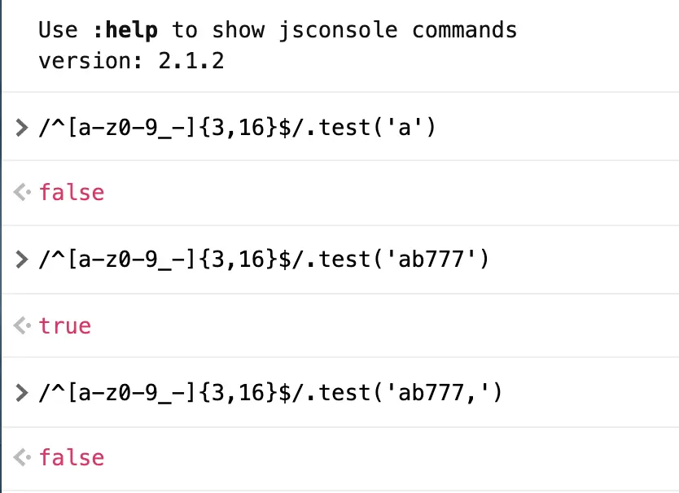Select the regex command testing 'ab777'

[x=264, y=260]
